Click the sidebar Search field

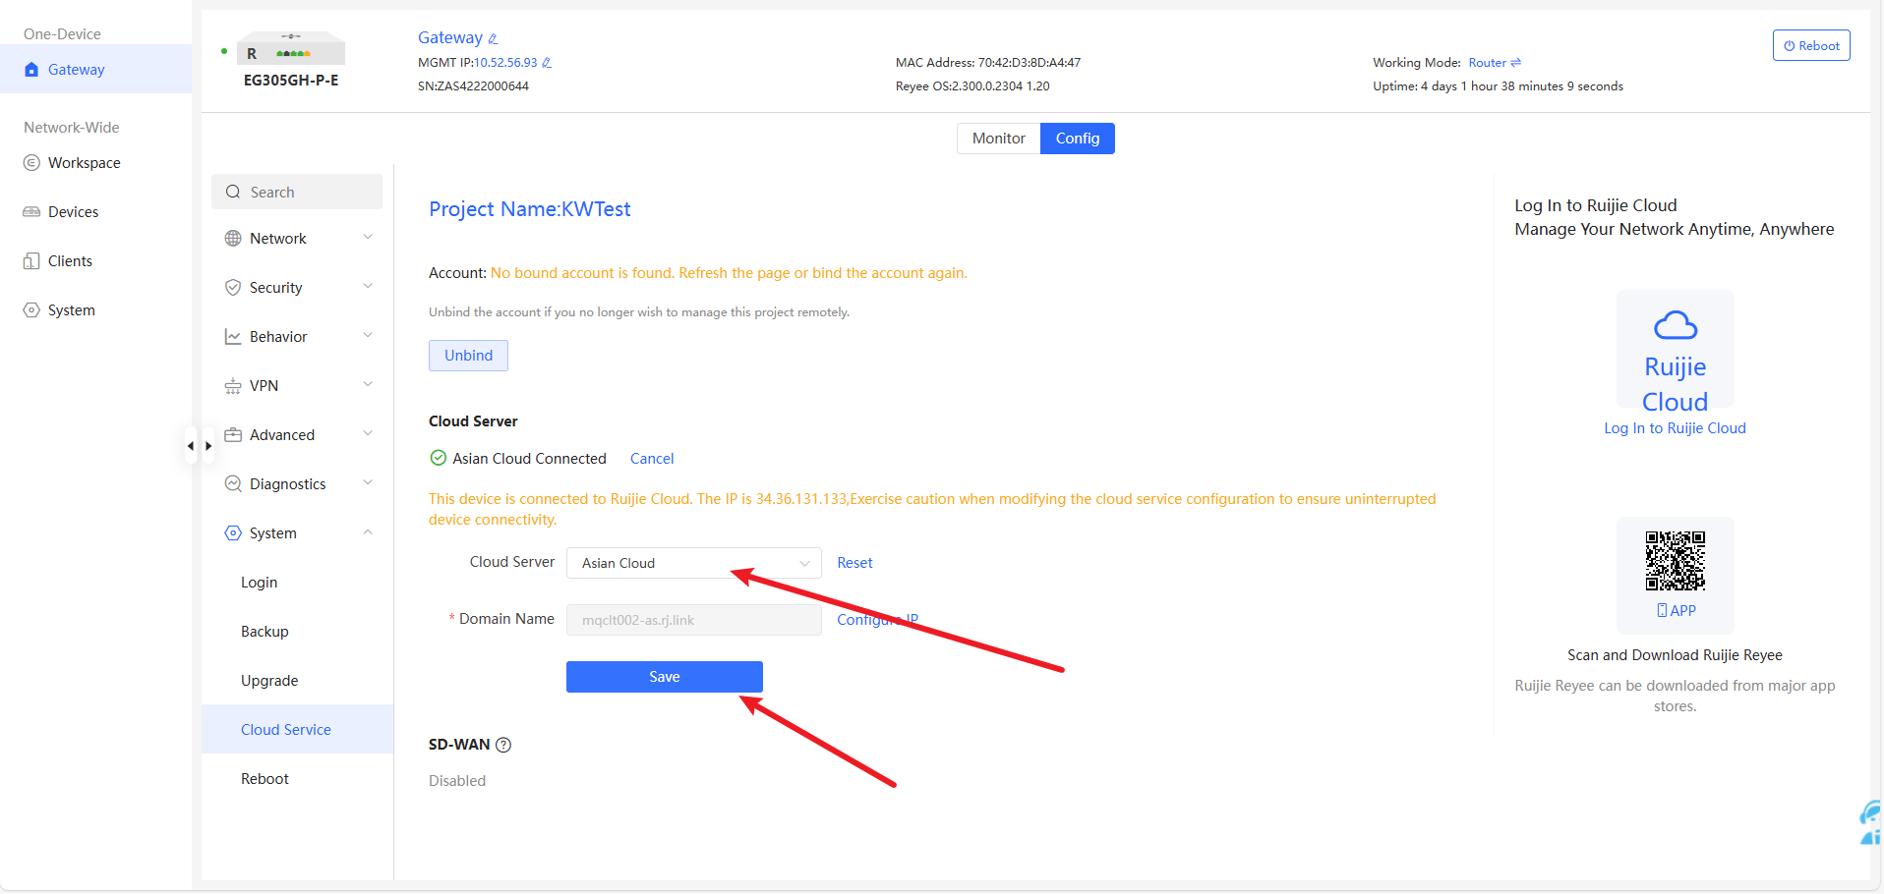tap(297, 192)
